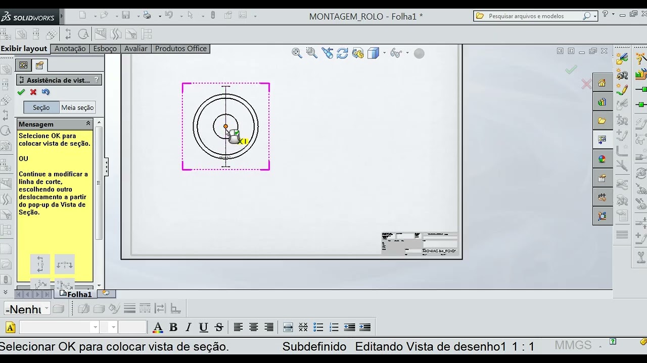Open Custom Properties tab in task pane
The width and height of the screenshot is (647, 363).
[x=602, y=178]
